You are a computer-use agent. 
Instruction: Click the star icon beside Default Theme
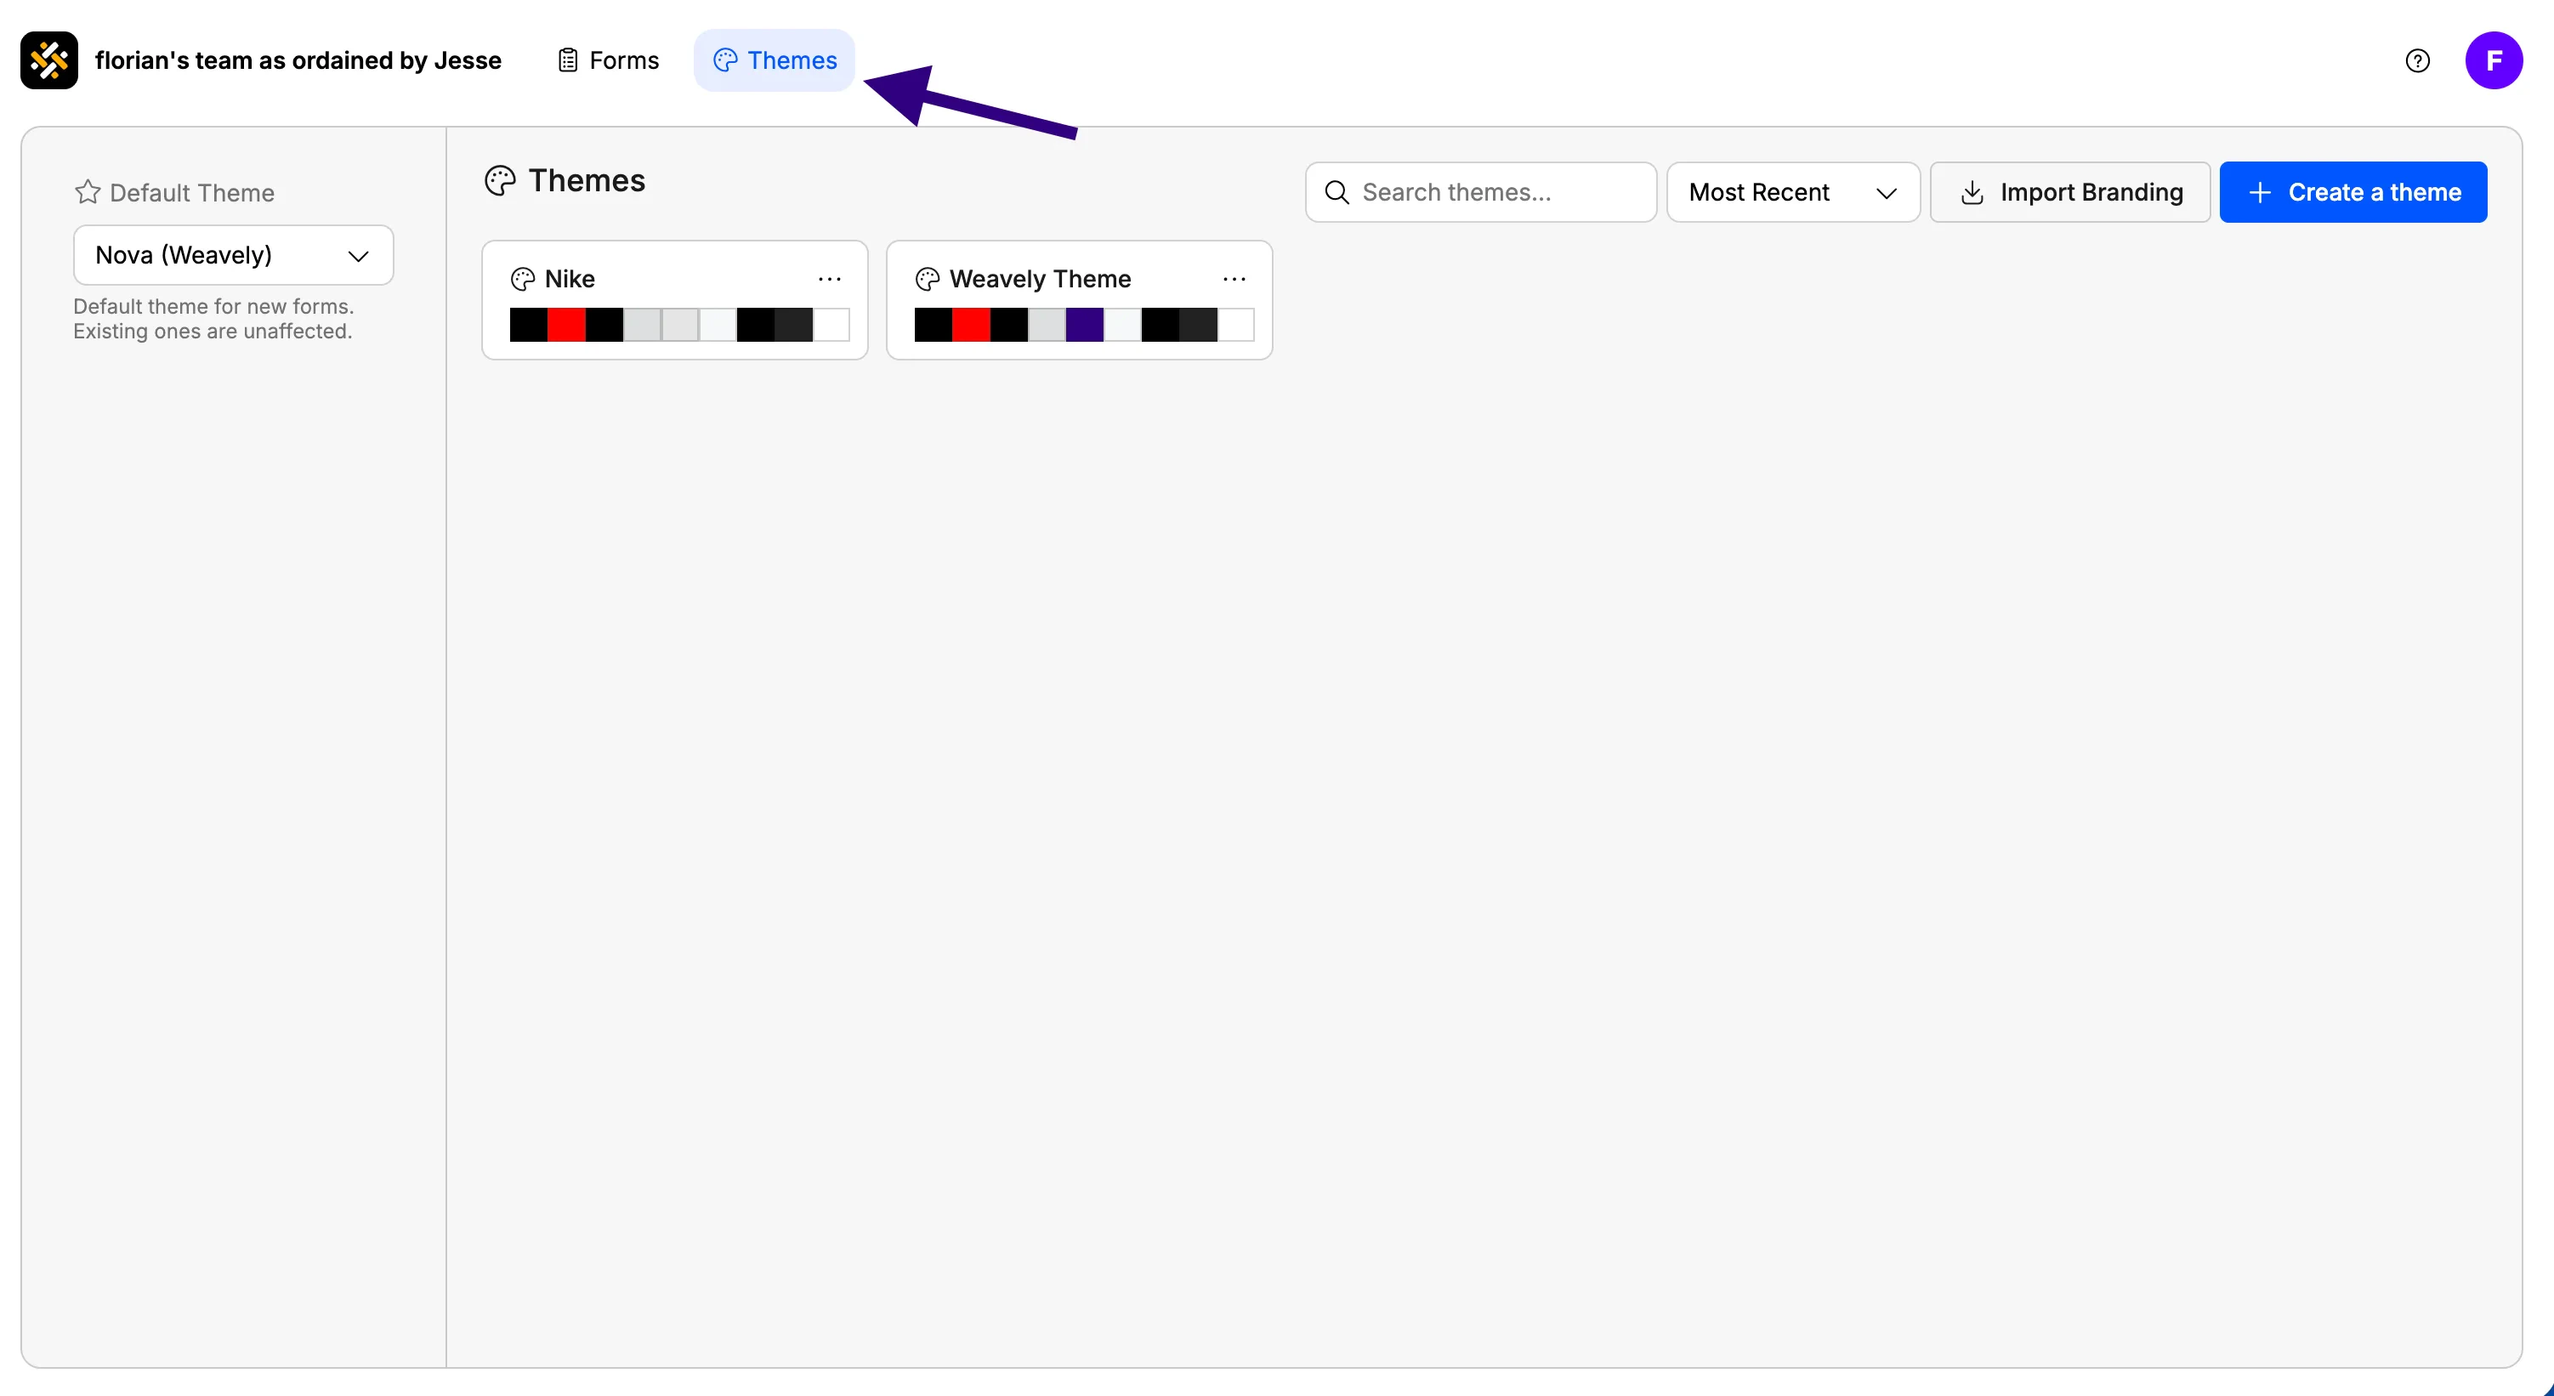point(88,192)
